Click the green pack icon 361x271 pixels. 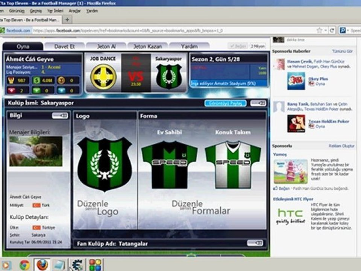tap(36, 90)
